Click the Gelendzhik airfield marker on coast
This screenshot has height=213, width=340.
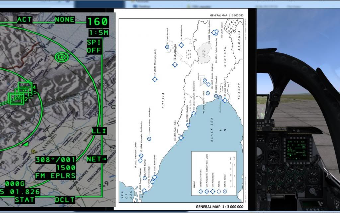155,177
